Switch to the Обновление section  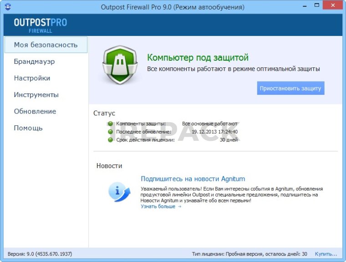click(35, 111)
